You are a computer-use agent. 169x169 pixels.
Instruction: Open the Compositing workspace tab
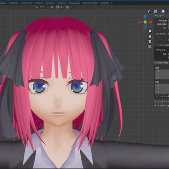click(75, 3)
